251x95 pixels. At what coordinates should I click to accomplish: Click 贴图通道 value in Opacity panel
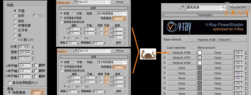coord(118,67)
